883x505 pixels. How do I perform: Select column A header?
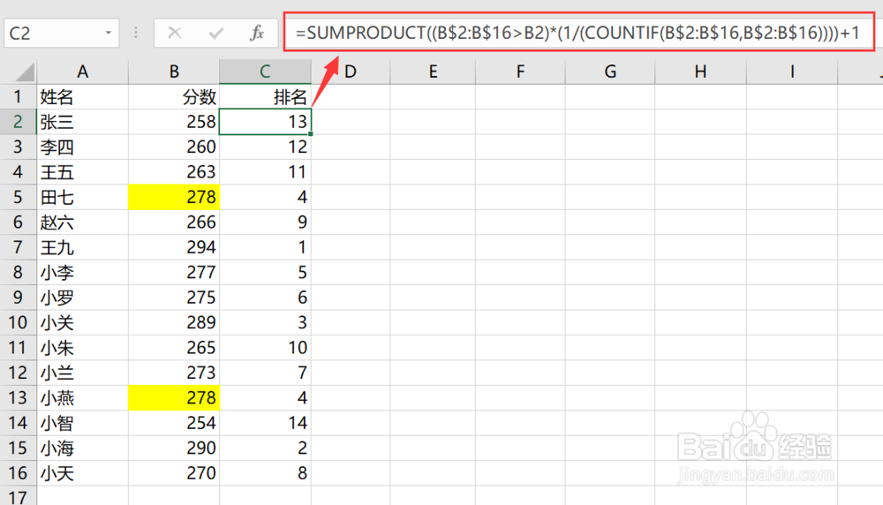[82, 72]
